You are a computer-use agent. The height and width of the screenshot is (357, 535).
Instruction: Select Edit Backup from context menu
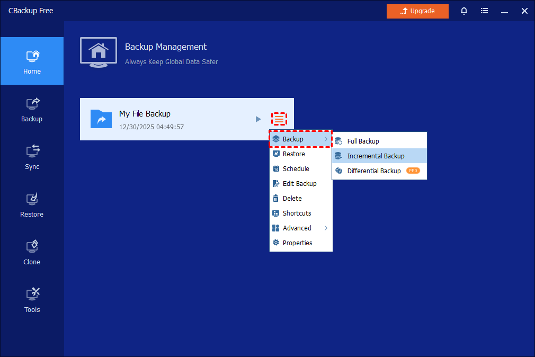pyautogui.click(x=299, y=183)
